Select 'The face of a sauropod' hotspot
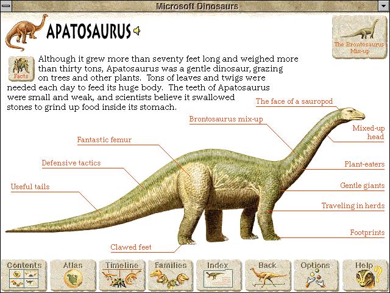The width and height of the screenshot is (390, 293). pyautogui.click(x=294, y=101)
